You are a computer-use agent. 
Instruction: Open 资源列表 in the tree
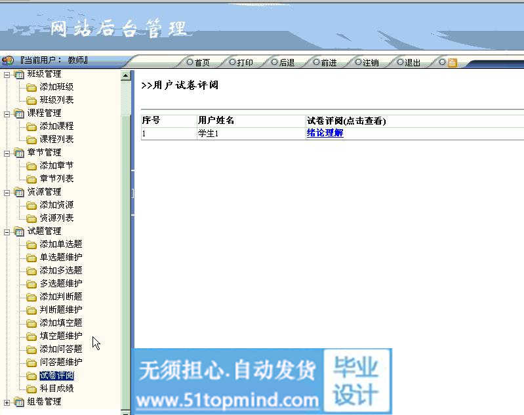(x=56, y=218)
